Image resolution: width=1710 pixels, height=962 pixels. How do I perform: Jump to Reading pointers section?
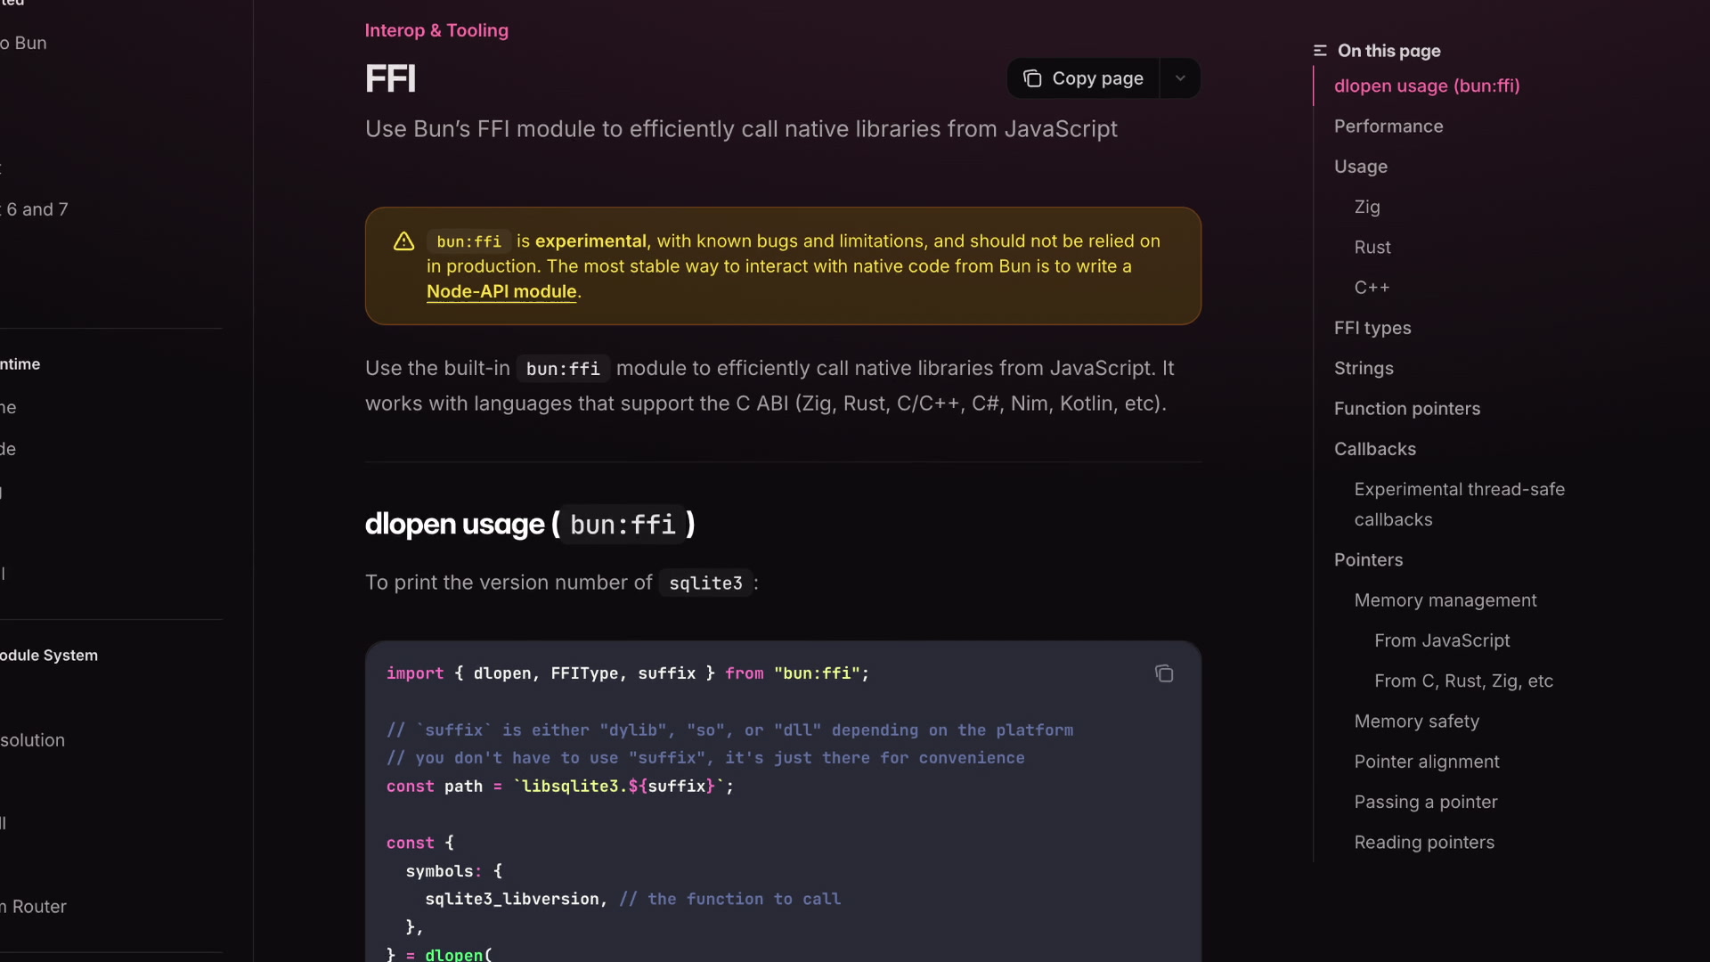[1424, 843]
